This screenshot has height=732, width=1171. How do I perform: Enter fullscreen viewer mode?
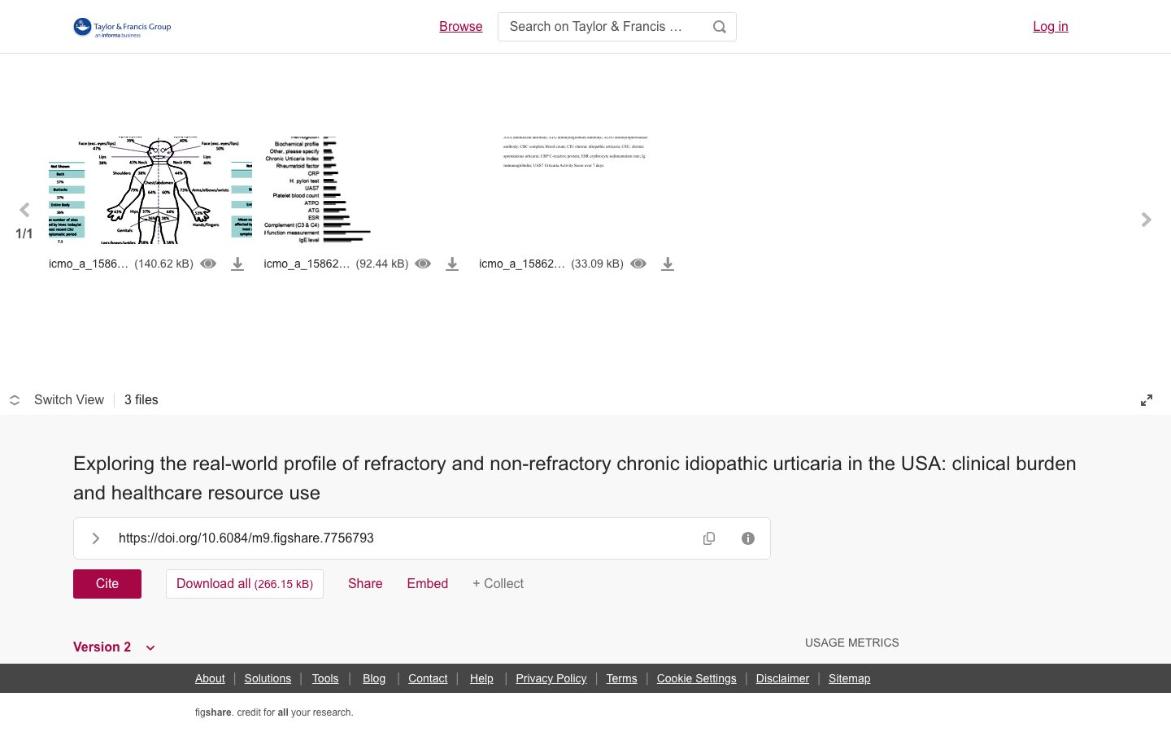click(x=1147, y=400)
